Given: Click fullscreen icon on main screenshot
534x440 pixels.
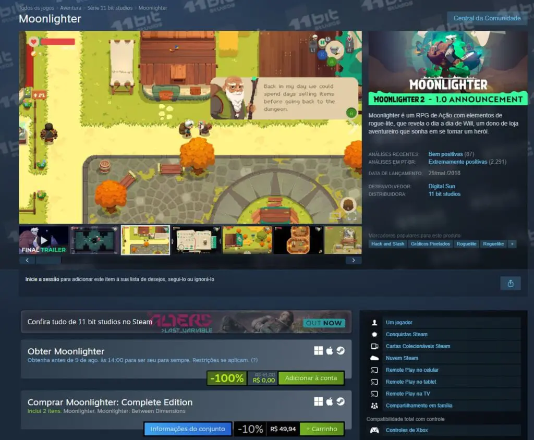Looking at the screenshot, I should pos(352,216).
